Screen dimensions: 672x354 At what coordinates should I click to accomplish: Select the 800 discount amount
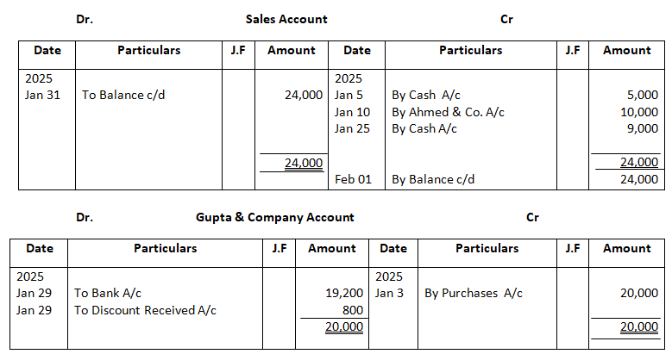coord(353,310)
